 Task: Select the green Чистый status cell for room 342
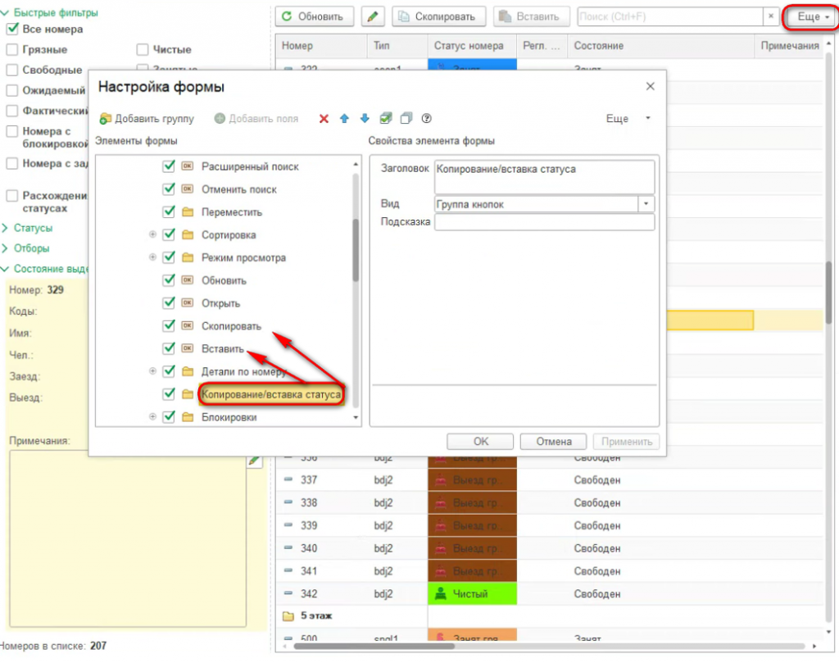(x=473, y=594)
